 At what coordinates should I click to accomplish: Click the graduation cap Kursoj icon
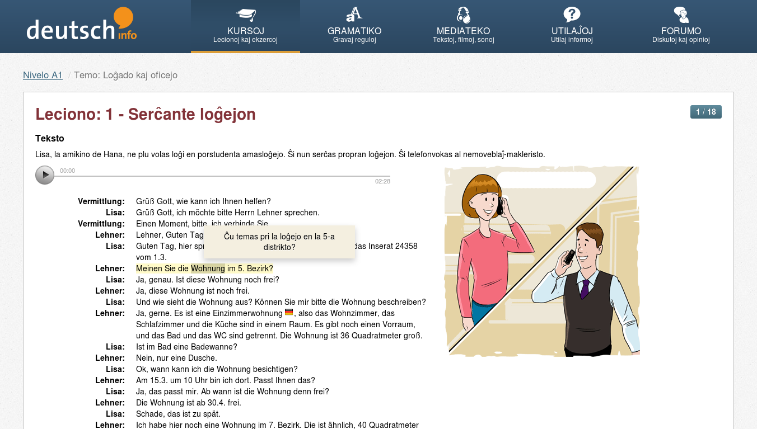tap(245, 15)
